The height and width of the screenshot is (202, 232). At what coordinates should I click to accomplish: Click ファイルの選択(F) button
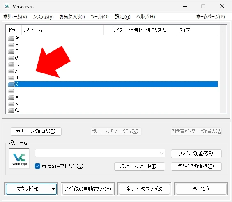point(196,154)
